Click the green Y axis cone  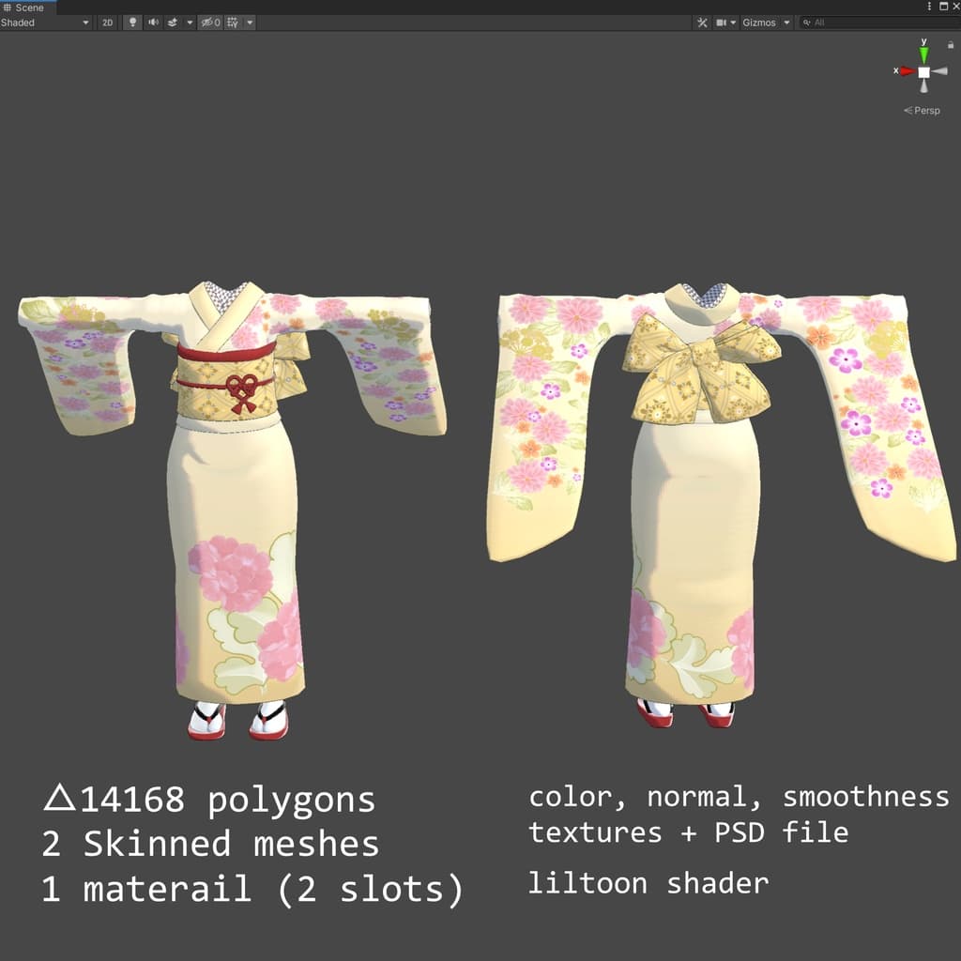click(923, 53)
